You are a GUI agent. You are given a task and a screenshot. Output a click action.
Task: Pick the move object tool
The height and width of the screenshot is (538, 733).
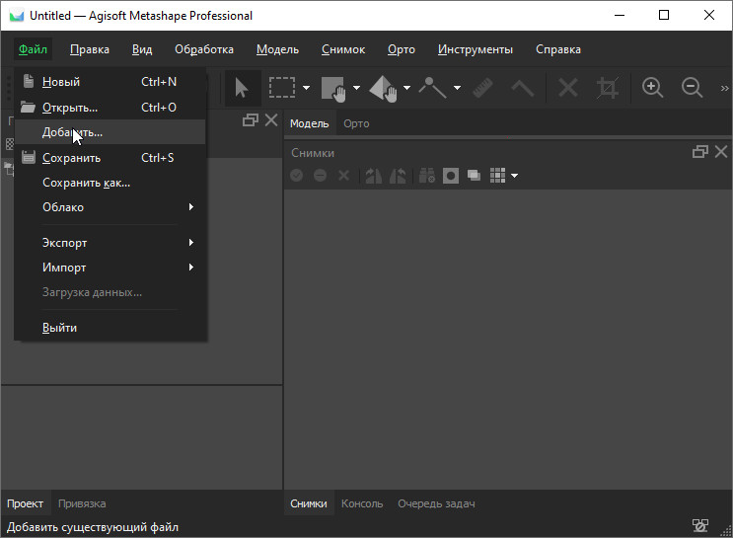click(x=383, y=88)
